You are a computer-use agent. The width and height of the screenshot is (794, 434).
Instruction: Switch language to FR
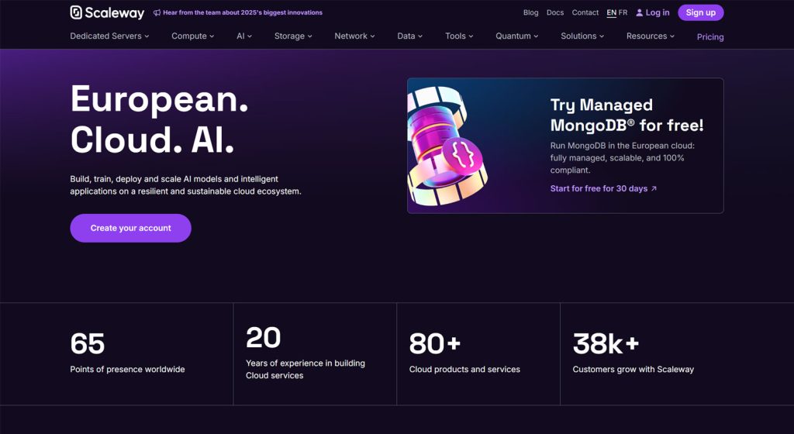click(623, 13)
